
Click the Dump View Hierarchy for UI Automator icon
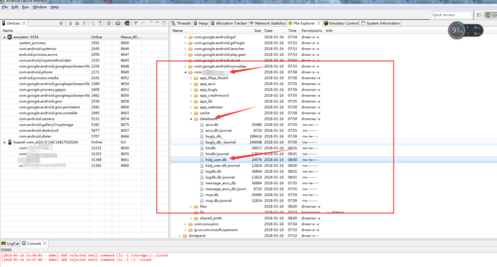click(x=127, y=23)
